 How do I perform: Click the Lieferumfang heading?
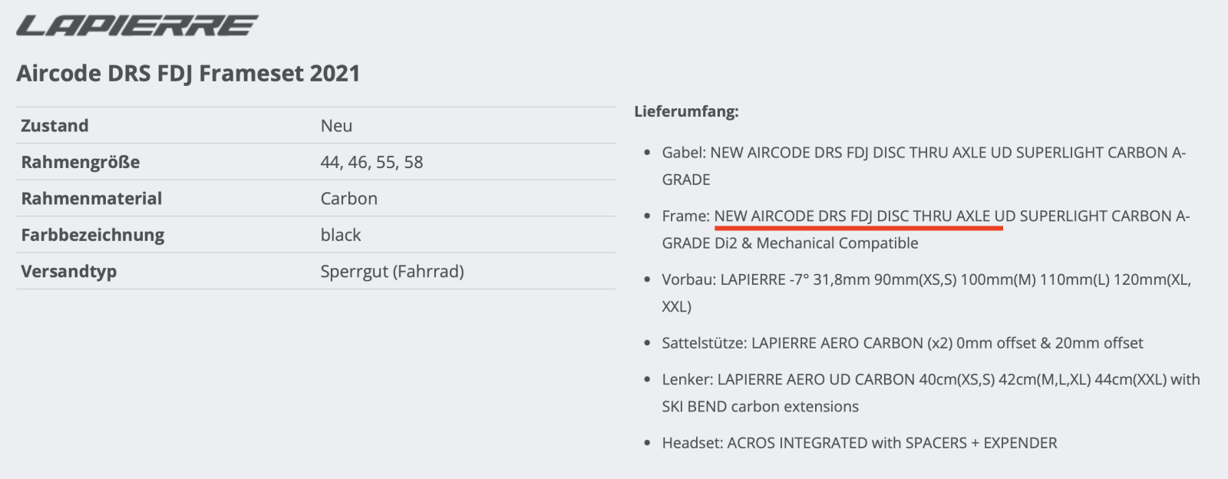(x=686, y=111)
